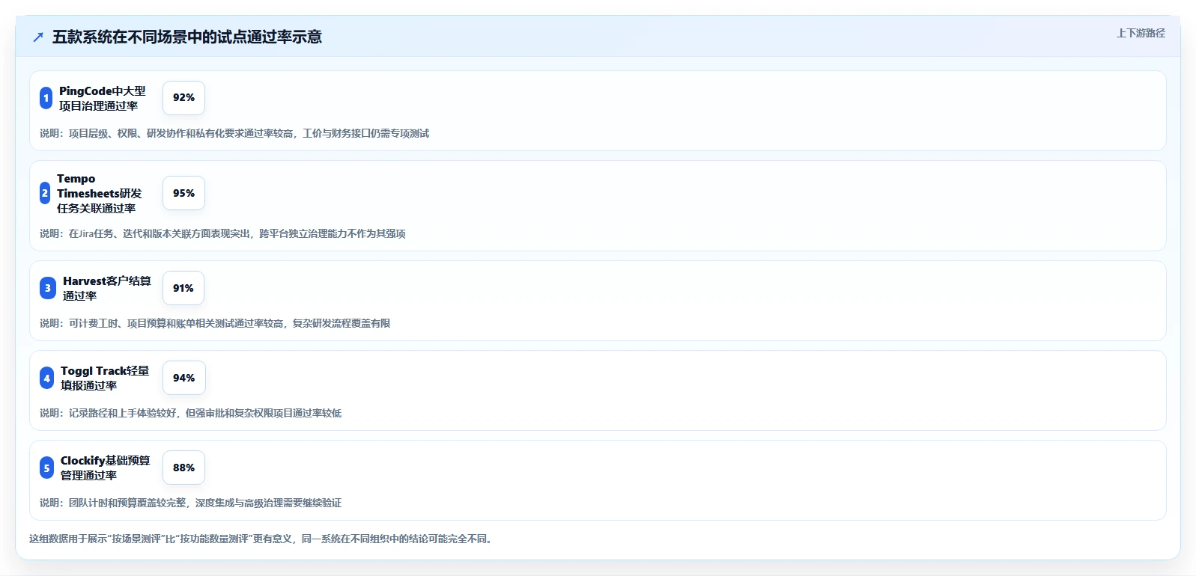Click the number 2 badge for Tempo Timesheets
The width and height of the screenshot is (1196, 576).
click(45, 193)
